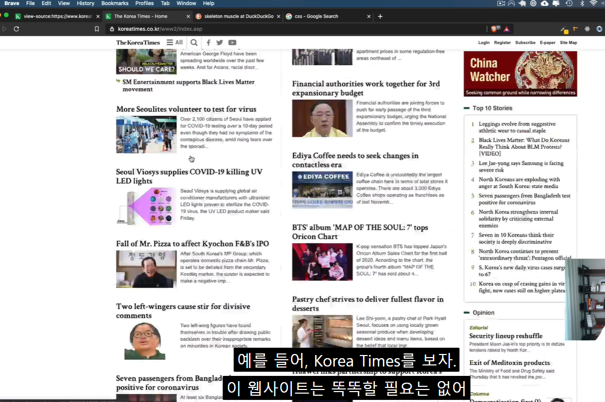Viewport: 605px width, 402px height.
Task: Open Financial authorities 3rd expansionary budget headline
Action: click(x=366, y=88)
